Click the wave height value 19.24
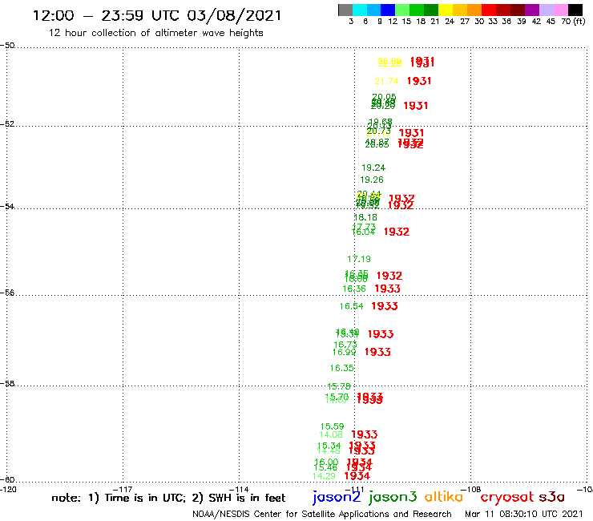 coord(373,168)
